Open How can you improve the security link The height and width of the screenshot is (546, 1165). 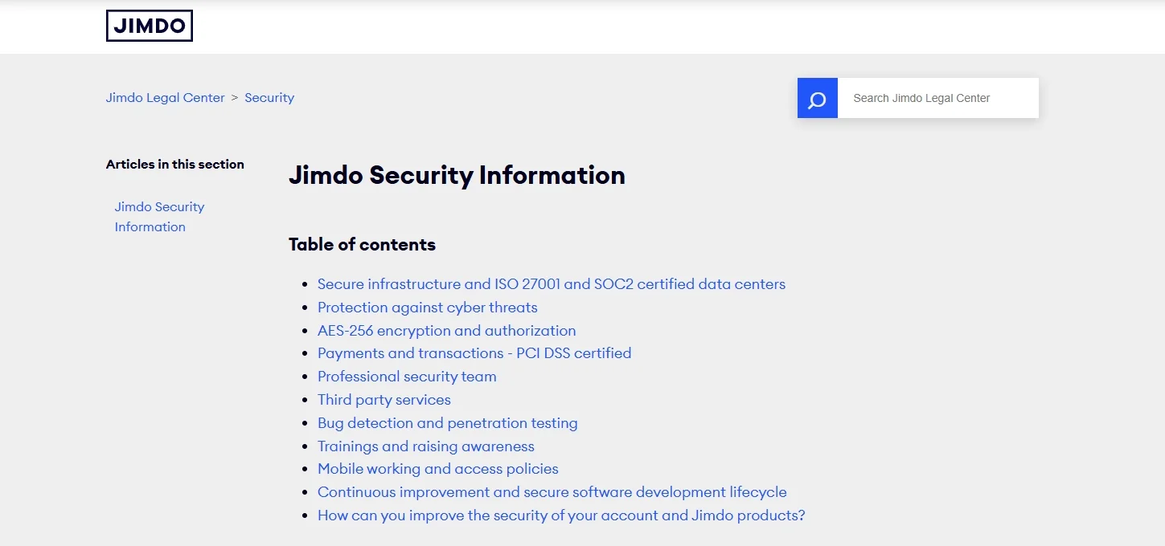click(561, 515)
